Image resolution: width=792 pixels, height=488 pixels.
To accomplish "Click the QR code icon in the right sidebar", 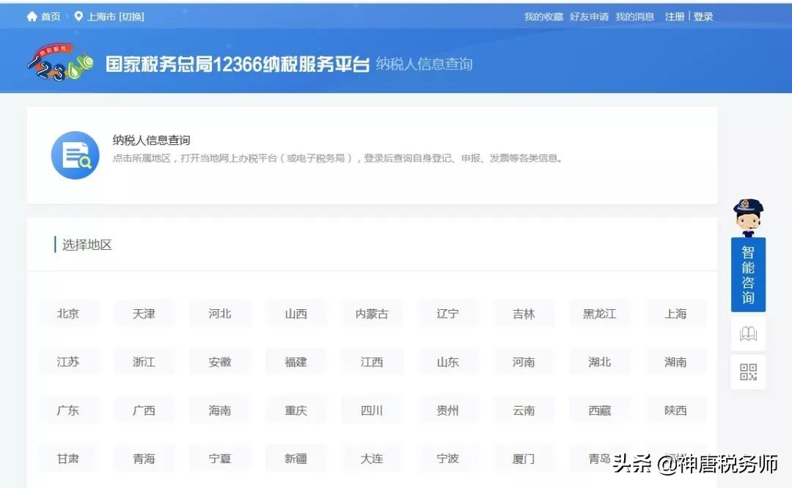I will [x=747, y=371].
